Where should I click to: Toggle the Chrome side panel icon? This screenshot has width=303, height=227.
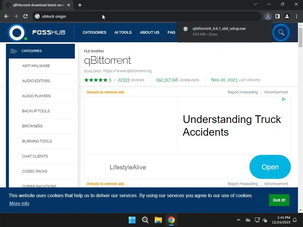click(278, 17)
